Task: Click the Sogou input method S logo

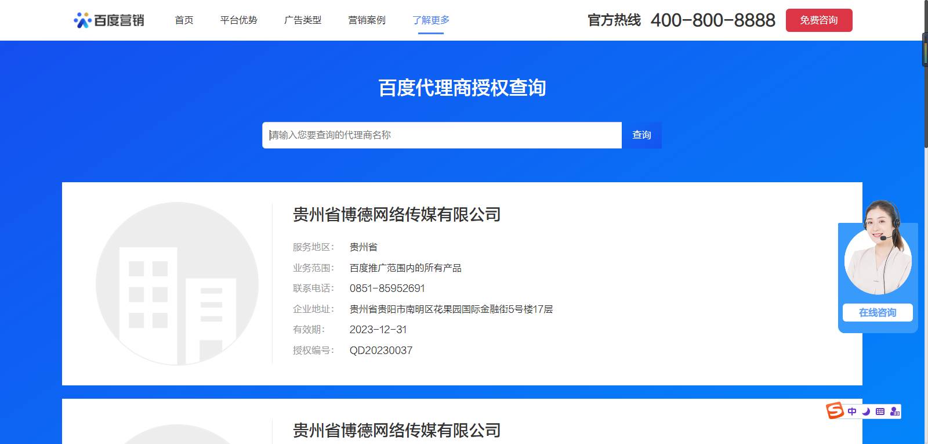Action: (835, 411)
